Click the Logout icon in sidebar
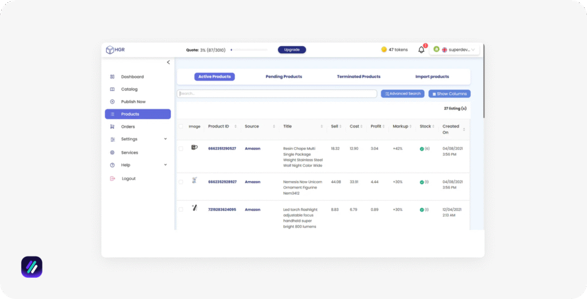This screenshot has height=299, width=587. tap(112, 179)
